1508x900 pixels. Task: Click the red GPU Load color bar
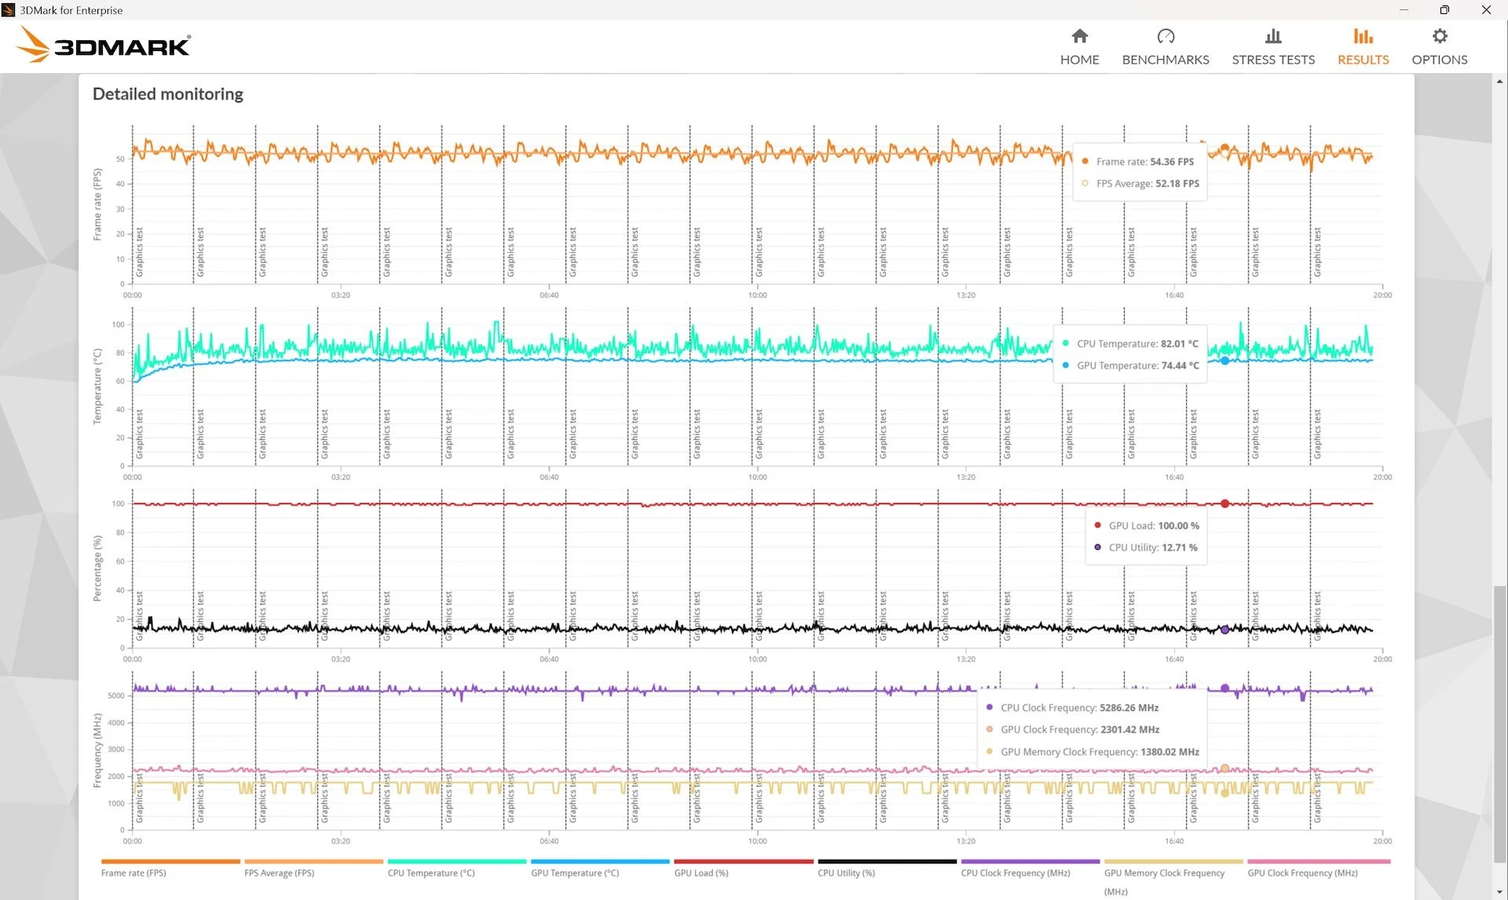click(x=744, y=862)
